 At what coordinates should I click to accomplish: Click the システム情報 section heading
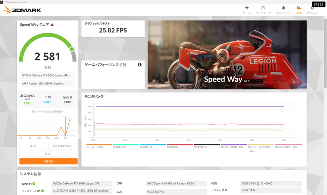point(31,174)
